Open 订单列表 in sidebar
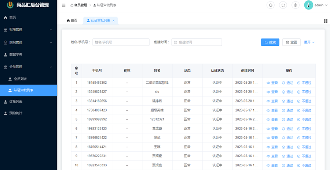The width and height of the screenshot is (330, 170). tap(28, 102)
